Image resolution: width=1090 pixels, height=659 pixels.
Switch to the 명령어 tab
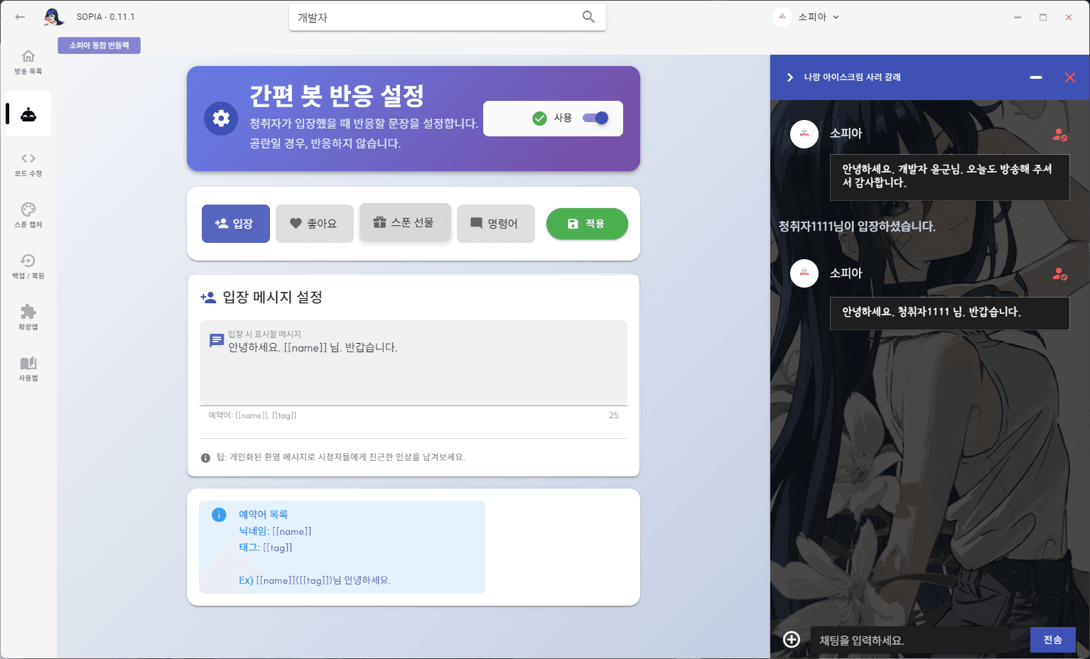click(x=495, y=223)
